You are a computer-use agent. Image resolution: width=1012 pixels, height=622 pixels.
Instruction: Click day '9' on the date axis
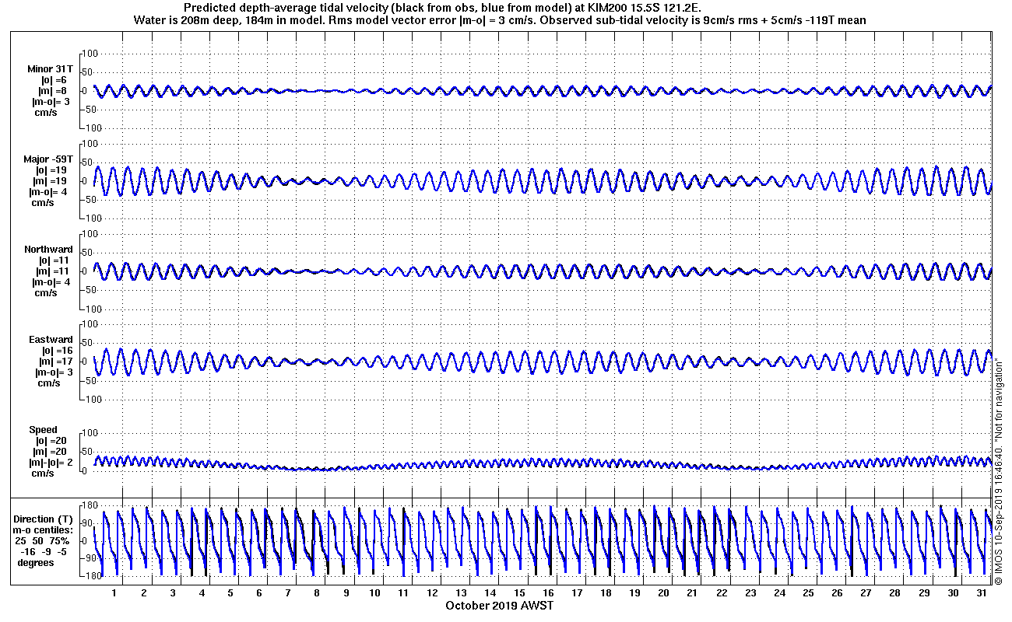(x=346, y=592)
